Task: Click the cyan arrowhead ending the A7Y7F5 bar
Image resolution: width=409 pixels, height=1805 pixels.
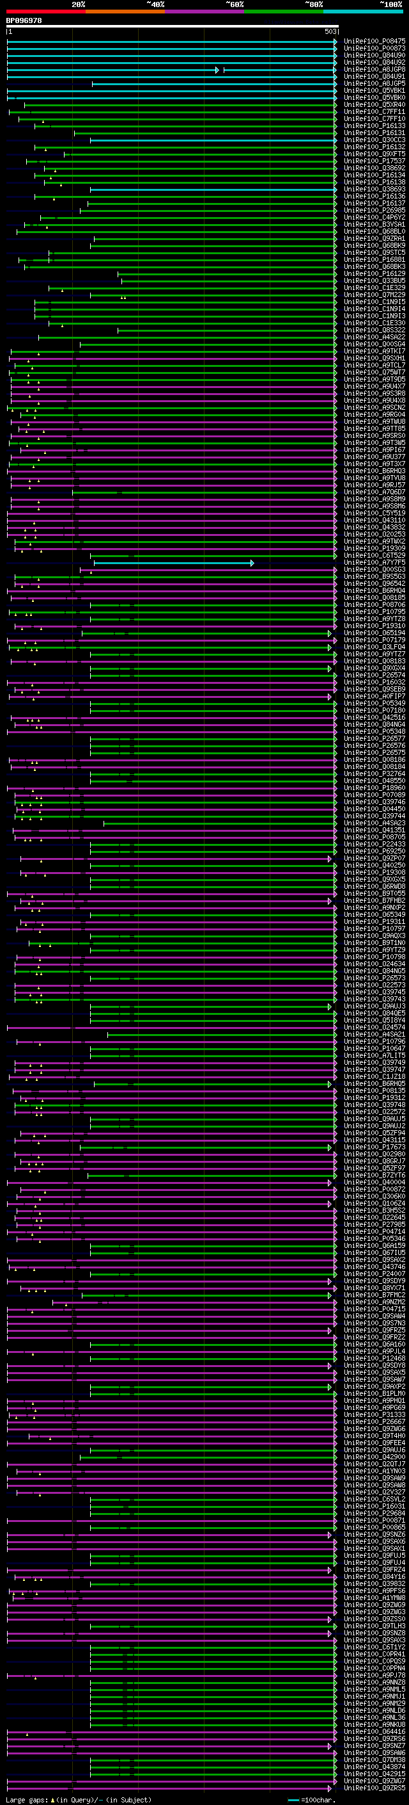Action: pyautogui.click(x=252, y=563)
